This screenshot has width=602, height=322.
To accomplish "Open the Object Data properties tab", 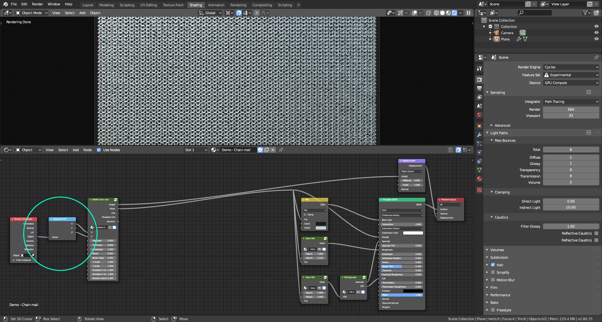I will click(x=479, y=170).
